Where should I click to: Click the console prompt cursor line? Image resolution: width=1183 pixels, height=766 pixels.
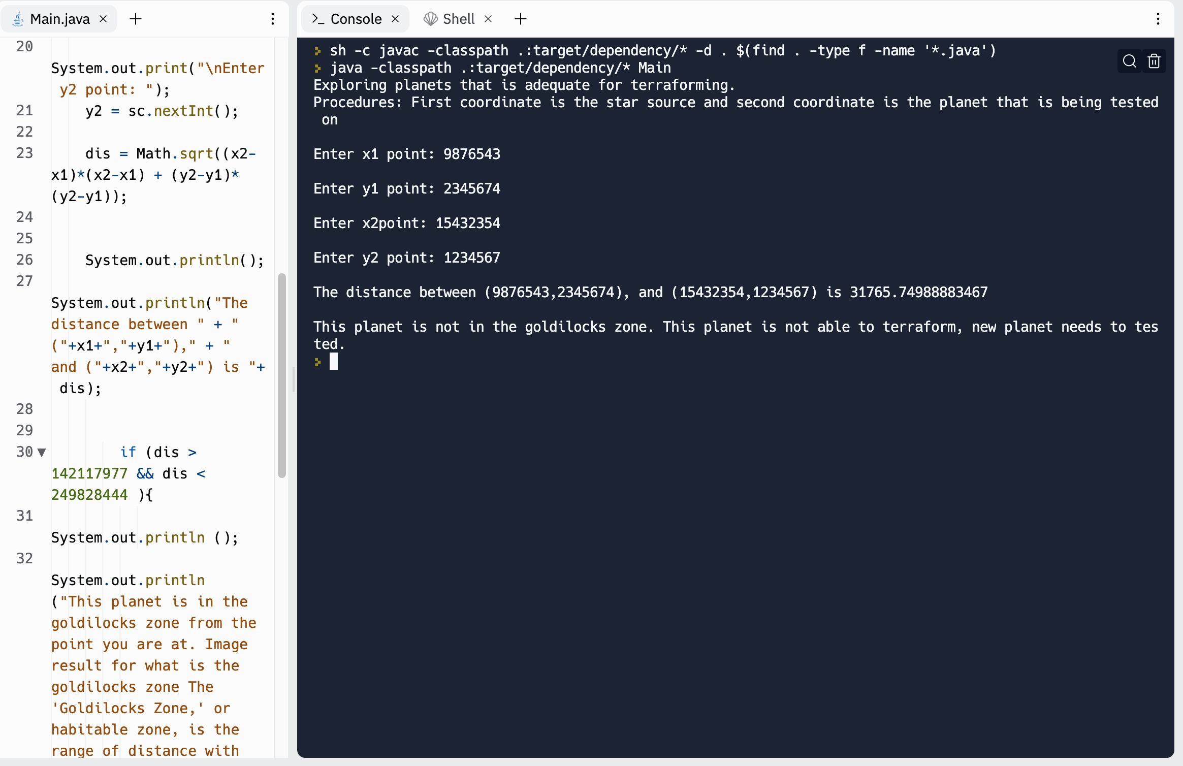click(333, 362)
